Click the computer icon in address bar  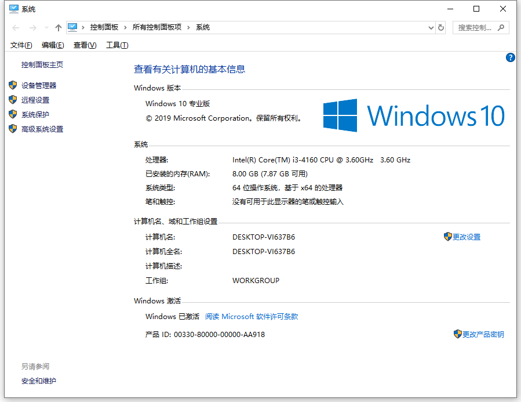pyautogui.click(x=72, y=27)
